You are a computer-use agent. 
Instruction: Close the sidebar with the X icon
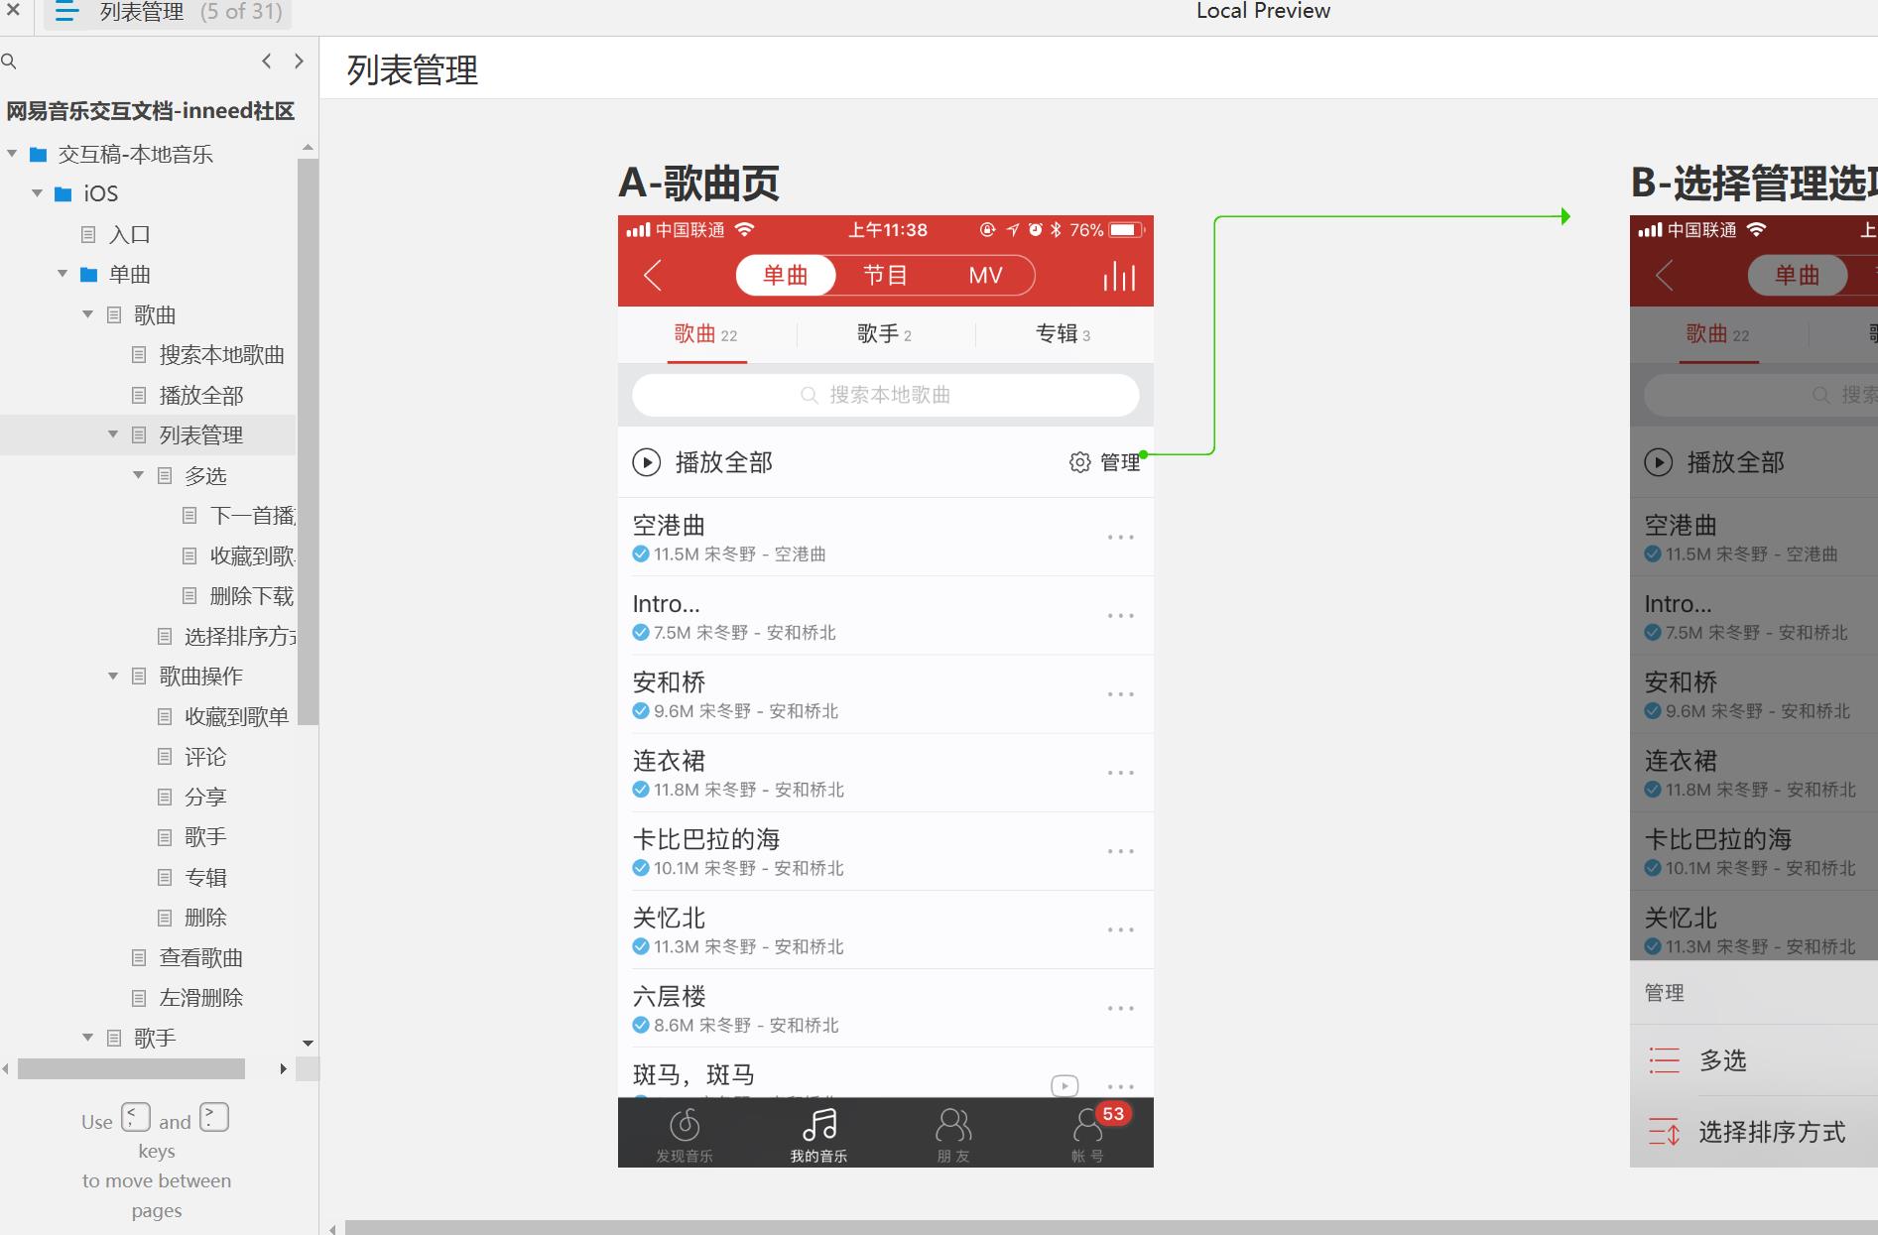click(x=13, y=11)
